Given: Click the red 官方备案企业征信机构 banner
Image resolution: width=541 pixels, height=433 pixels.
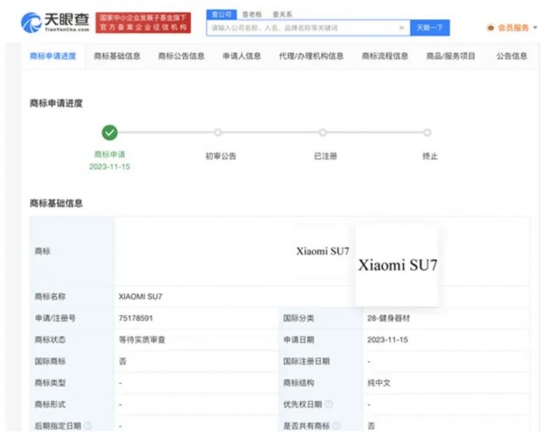Looking at the screenshot, I should pos(143,23).
